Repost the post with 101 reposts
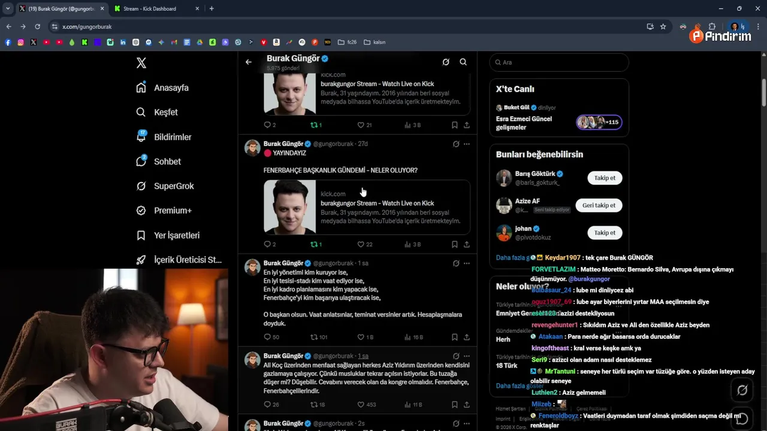The width and height of the screenshot is (767, 431). [x=319, y=337]
